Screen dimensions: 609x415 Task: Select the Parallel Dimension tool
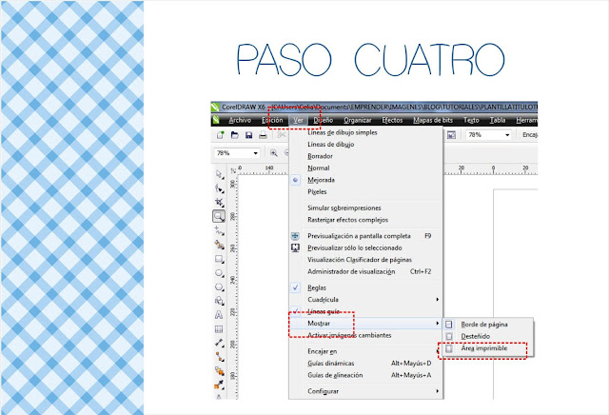click(x=219, y=343)
